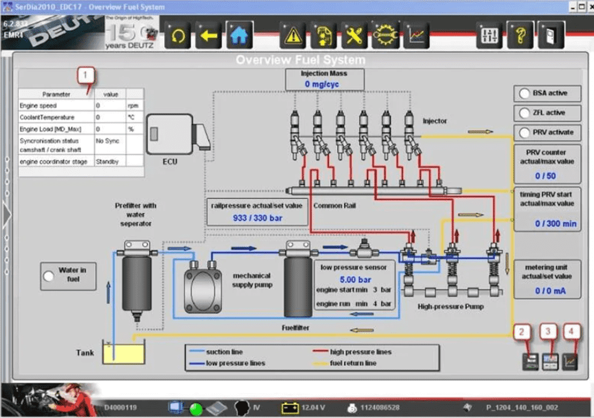Click the Fuelfilter canister graphic
The height and width of the screenshot is (418, 594).
point(298,279)
